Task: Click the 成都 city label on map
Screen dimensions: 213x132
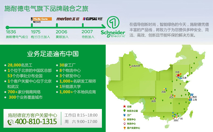Action: pos(153,101)
